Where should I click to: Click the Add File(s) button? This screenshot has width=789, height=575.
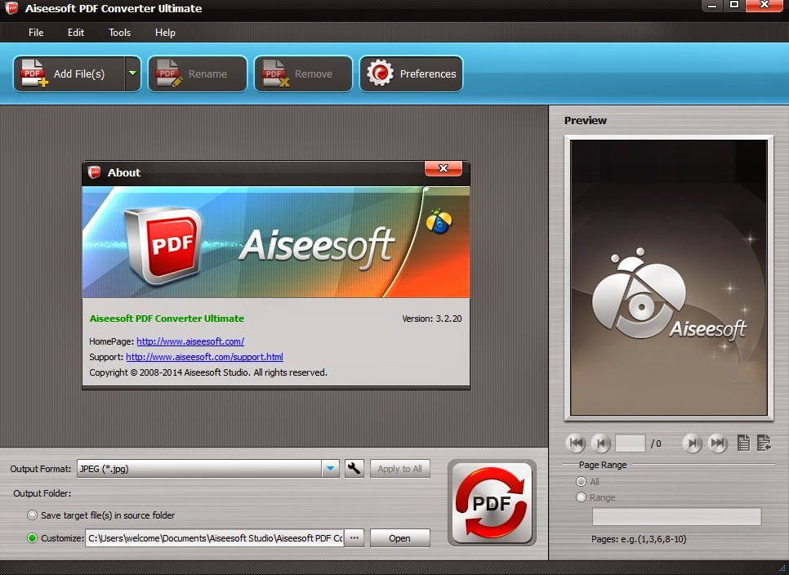click(69, 74)
